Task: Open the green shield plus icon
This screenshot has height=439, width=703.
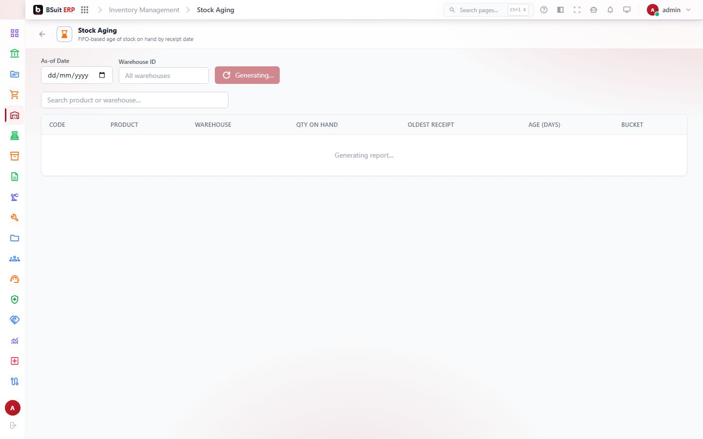Action: [15, 299]
